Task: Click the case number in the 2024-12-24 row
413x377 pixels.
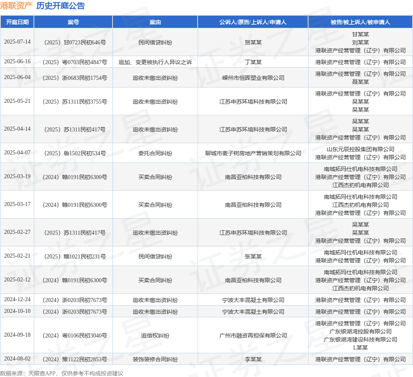Action: (x=75, y=300)
